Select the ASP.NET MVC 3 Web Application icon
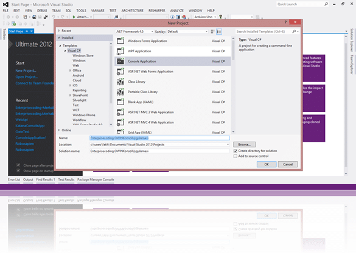The image size is (356, 253). 120,112
